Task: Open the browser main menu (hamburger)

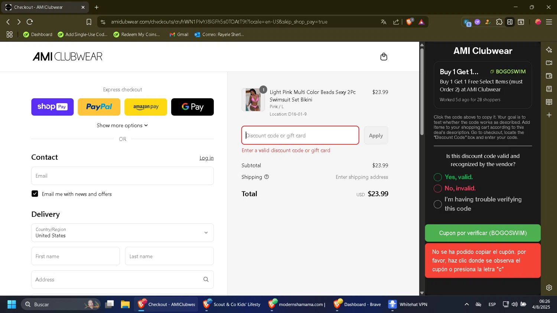Action: pyautogui.click(x=549, y=22)
